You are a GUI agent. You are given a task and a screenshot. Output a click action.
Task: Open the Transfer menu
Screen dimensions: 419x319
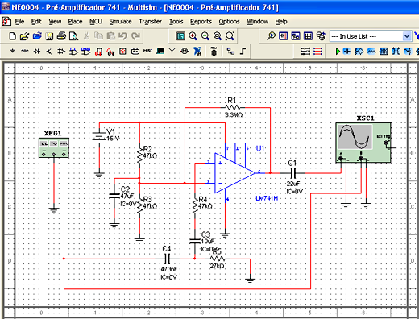[x=151, y=22]
